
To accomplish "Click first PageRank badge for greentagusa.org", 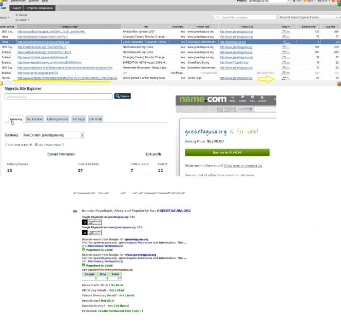I will pos(92,222).
